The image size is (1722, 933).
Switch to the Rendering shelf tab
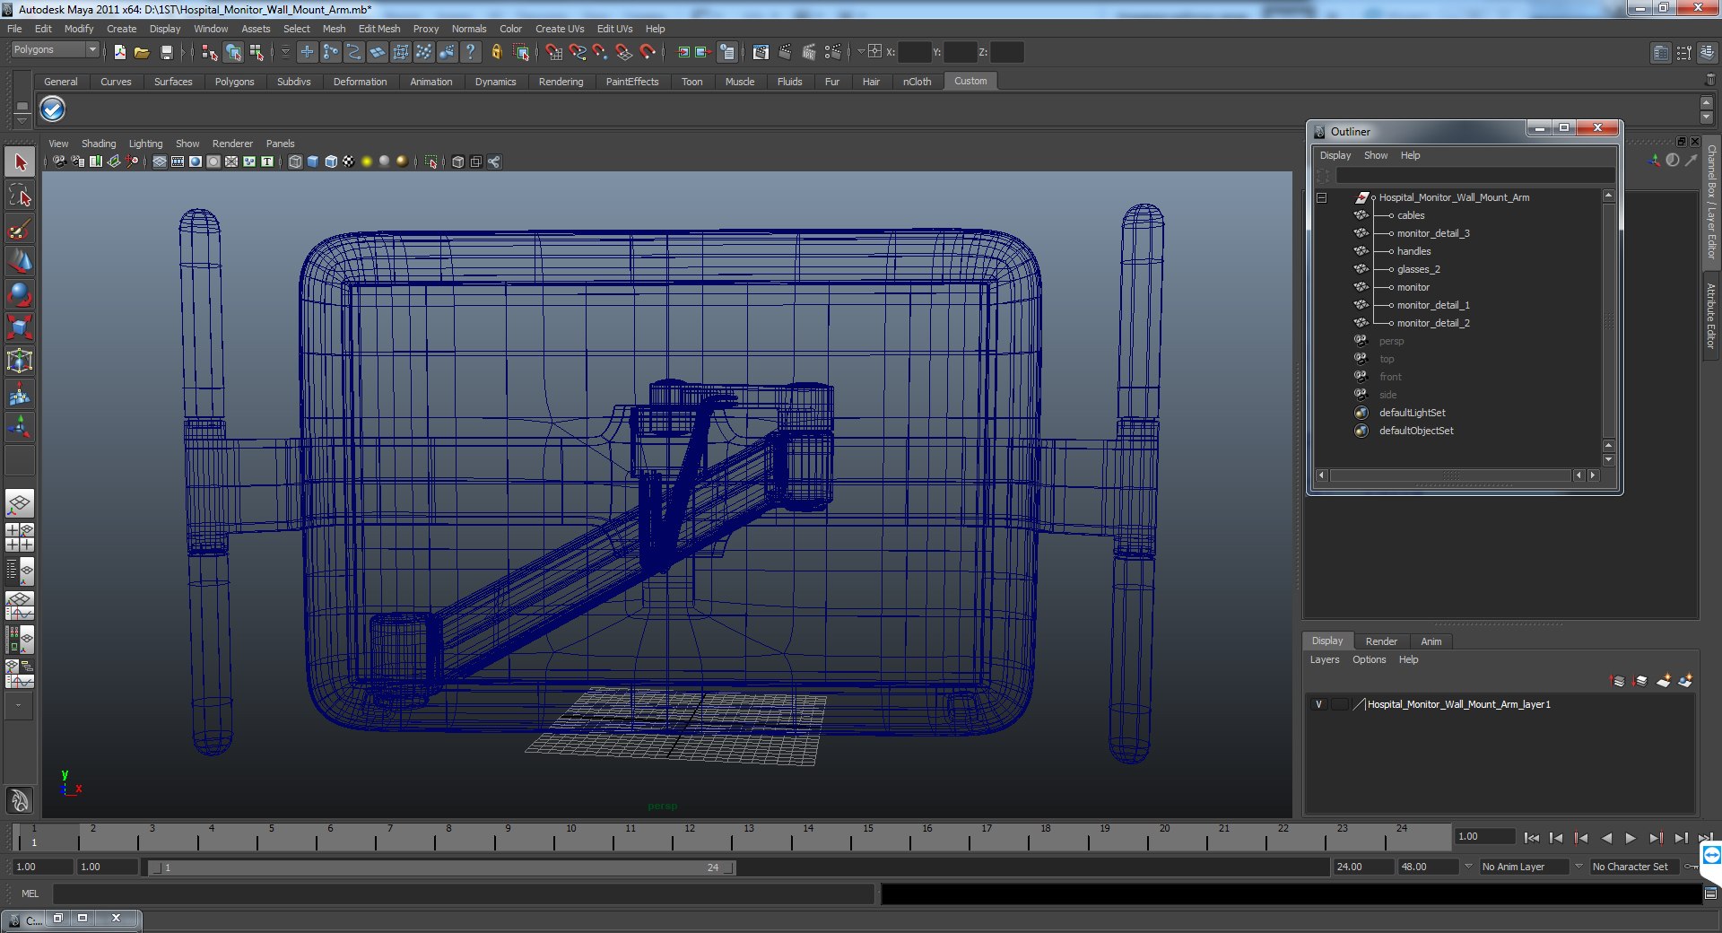coord(561,82)
